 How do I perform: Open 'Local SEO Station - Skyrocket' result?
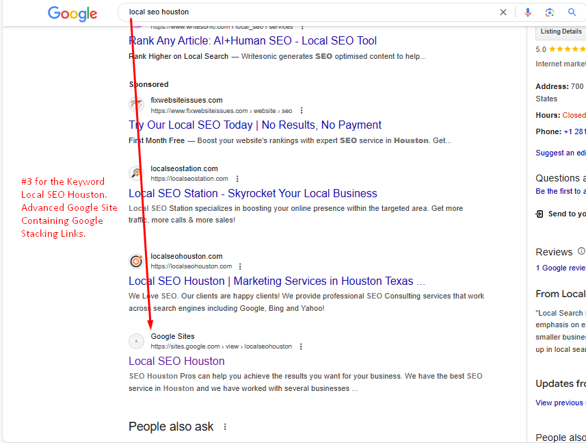click(253, 193)
